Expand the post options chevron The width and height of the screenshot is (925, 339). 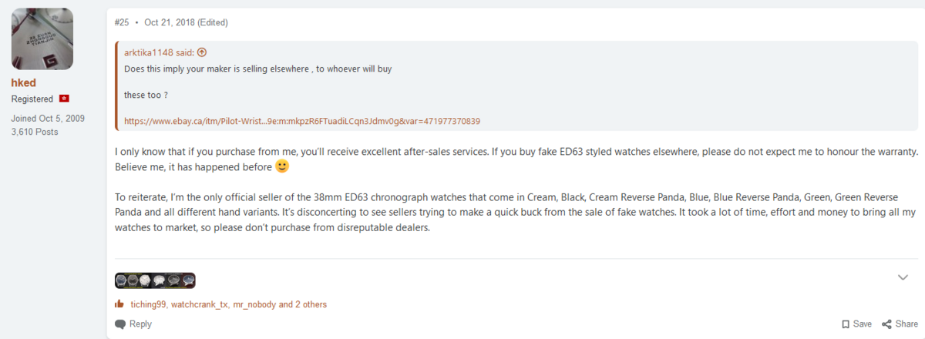903,277
